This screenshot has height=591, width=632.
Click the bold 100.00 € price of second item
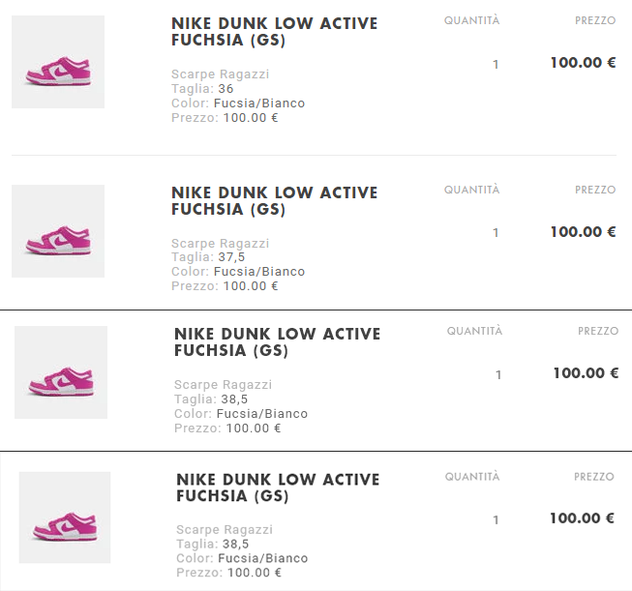point(583,231)
